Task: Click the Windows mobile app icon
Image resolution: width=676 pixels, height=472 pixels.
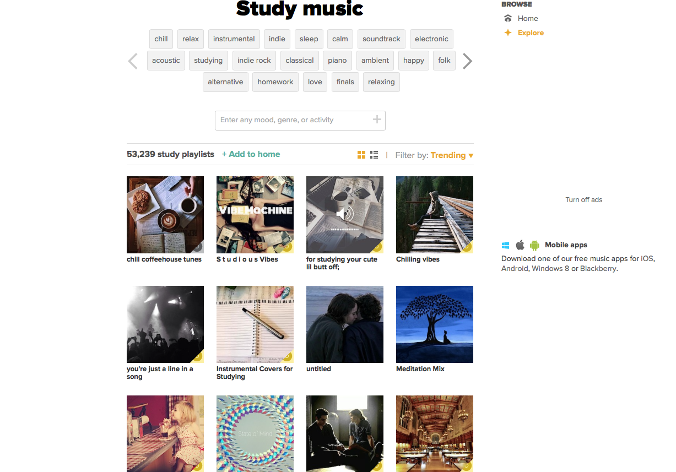Action: coord(506,245)
